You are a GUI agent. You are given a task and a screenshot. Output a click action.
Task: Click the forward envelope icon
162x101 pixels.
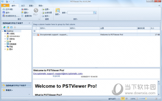pyautogui.click(x=43, y=16)
